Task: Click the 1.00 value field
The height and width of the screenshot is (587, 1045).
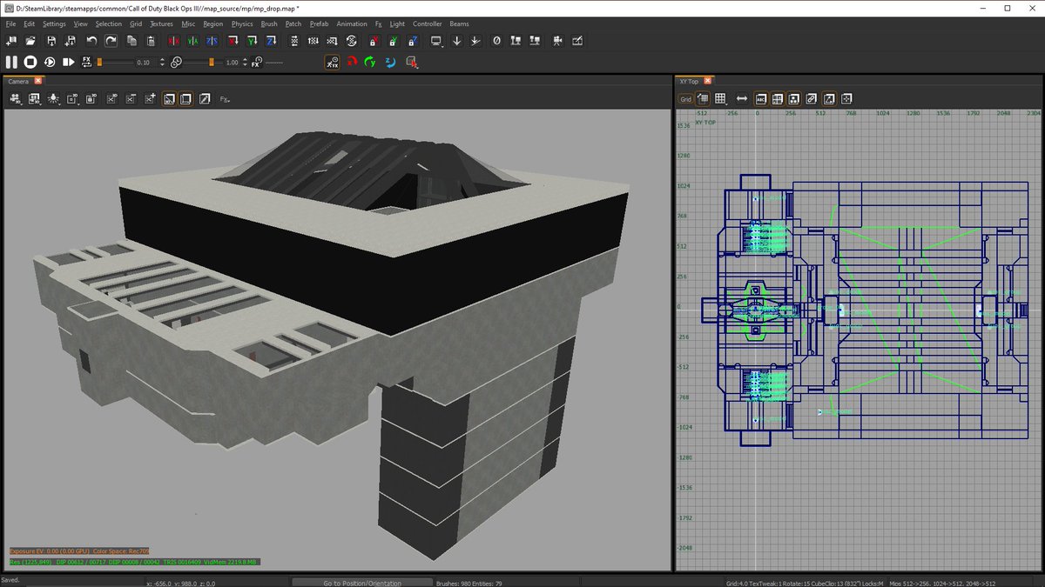Action: pyautogui.click(x=233, y=63)
